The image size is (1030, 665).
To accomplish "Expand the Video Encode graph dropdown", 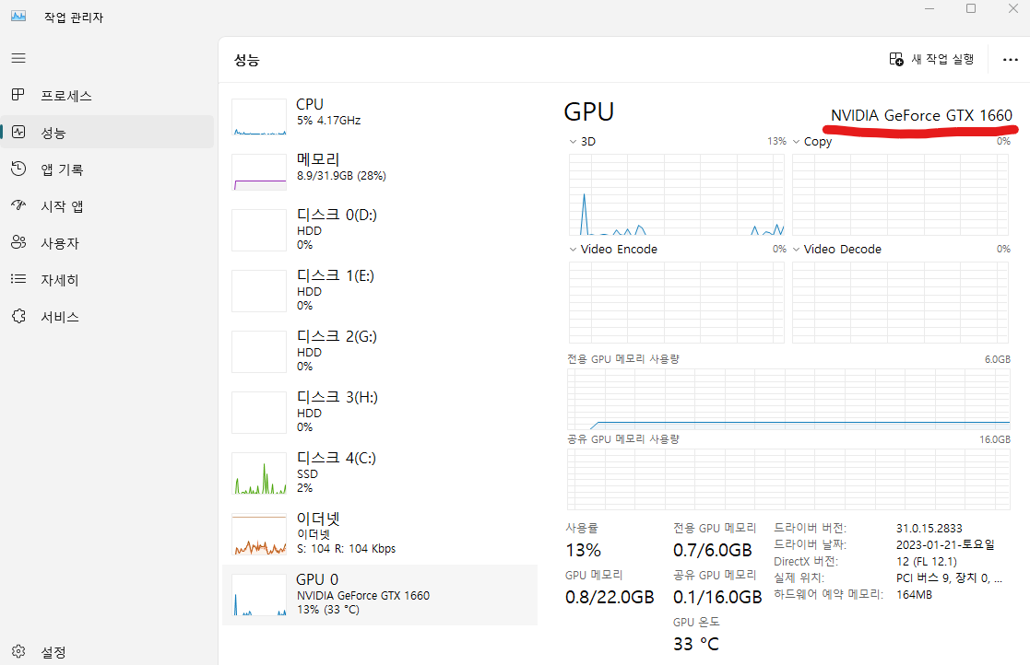I will [x=573, y=250].
